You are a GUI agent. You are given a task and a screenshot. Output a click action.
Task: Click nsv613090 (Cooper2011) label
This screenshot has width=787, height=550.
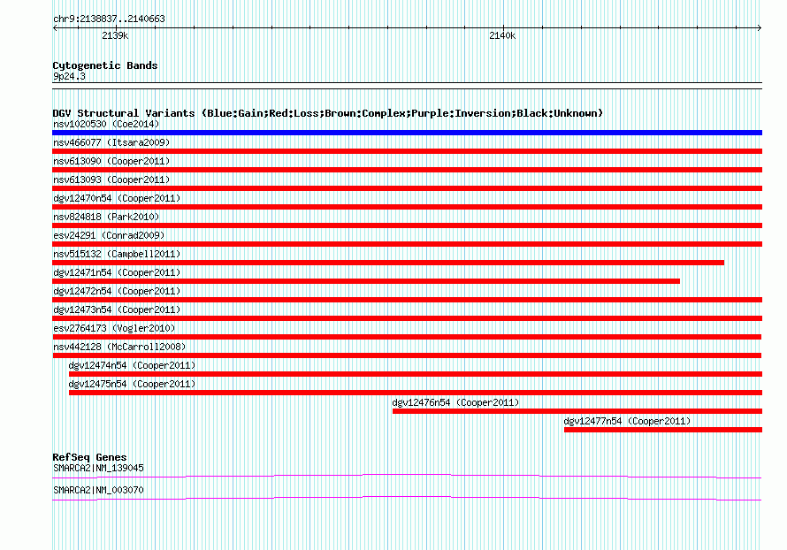[111, 161]
